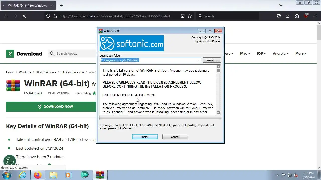Click Install in the WinRAR installer

pyautogui.click(x=145, y=137)
